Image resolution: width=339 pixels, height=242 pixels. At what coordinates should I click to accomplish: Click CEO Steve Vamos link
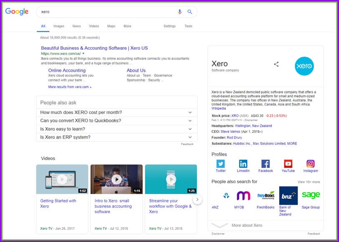point(230,131)
